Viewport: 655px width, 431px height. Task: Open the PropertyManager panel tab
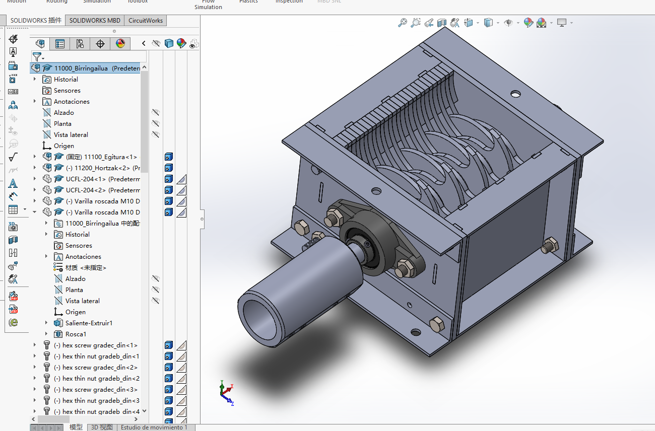(60, 44)
